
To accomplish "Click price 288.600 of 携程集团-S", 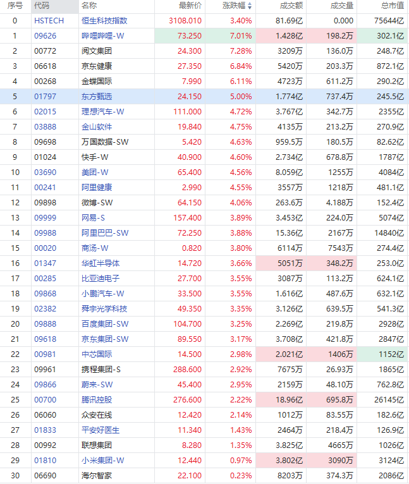I will click(187, 369).
